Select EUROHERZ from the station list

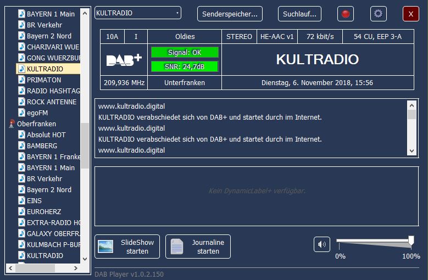[x=44, y=212]
